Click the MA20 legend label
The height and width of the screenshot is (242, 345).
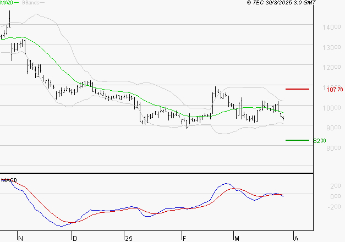click(7, 3)
